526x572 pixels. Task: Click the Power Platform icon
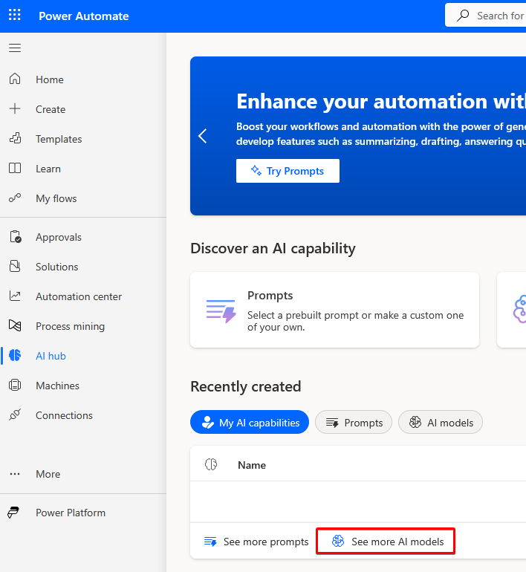(x=13, y=513)
